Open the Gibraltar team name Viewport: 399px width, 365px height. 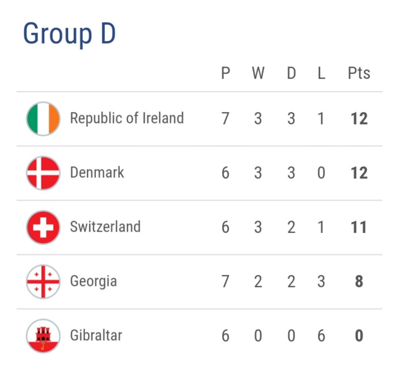point(96,335)
